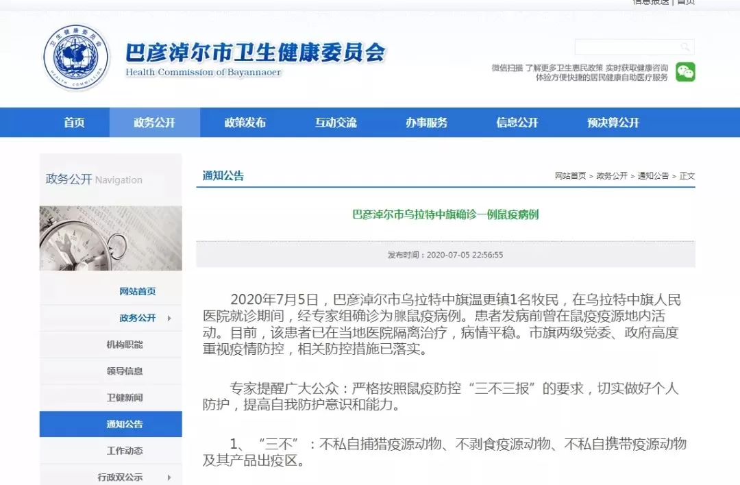Go to 互动交流 in the nav bar
Viewport: 740px width, 485px height.
(336, 123)
